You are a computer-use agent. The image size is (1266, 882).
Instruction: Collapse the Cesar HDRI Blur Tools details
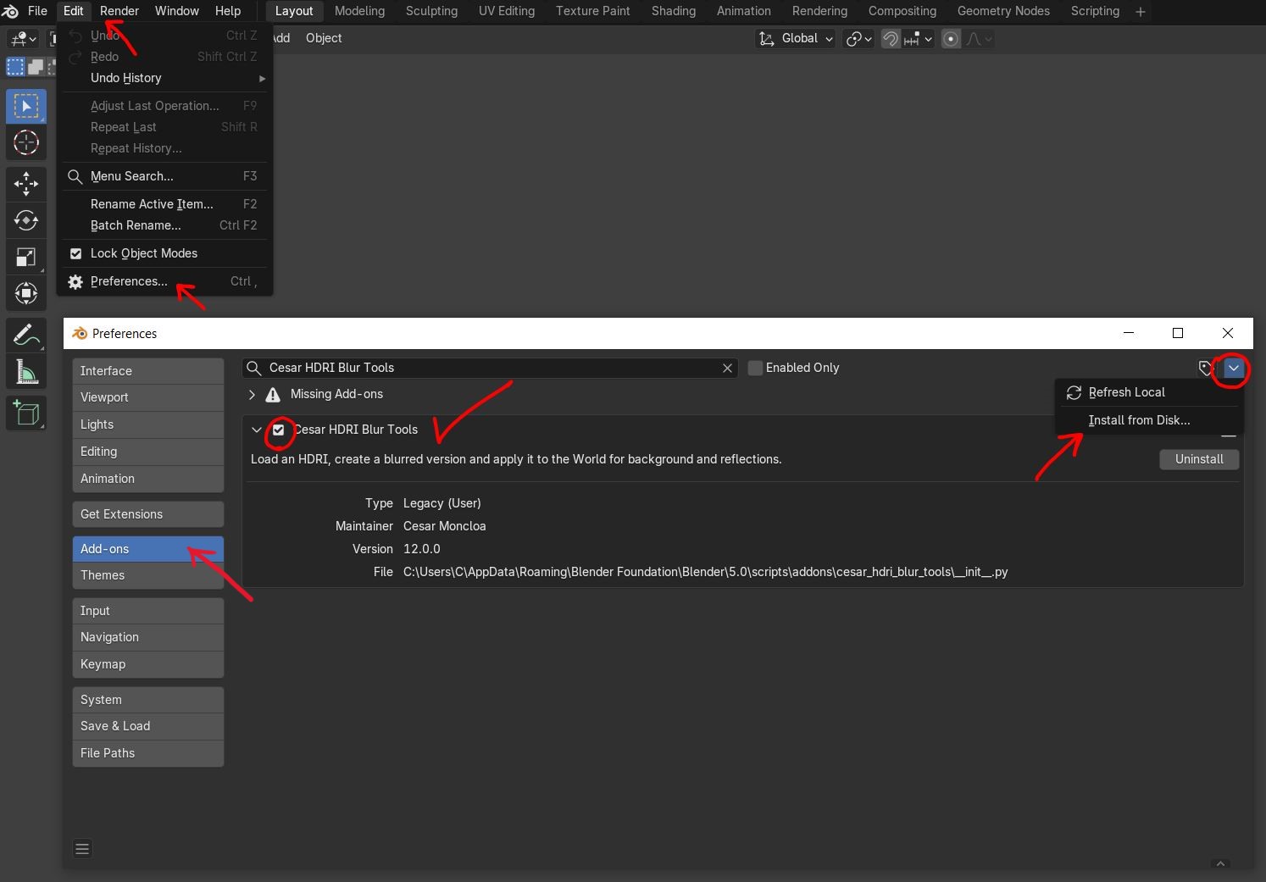257,430
